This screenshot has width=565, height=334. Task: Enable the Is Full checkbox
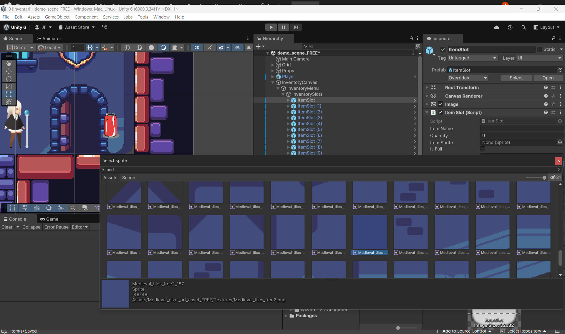(483, 149)
